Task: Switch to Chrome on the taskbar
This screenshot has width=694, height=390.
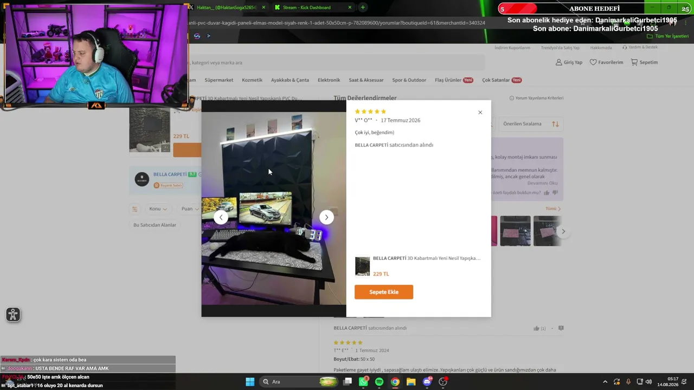Action: coord(395,382)
